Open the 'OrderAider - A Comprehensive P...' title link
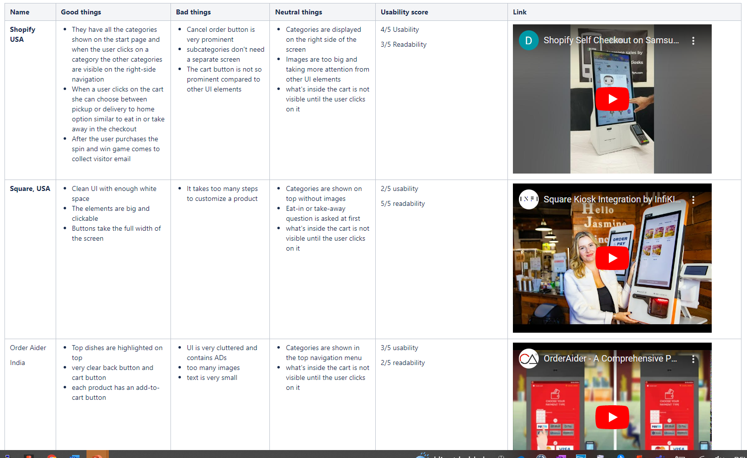 pyautogui.click(x=610, y=359)
